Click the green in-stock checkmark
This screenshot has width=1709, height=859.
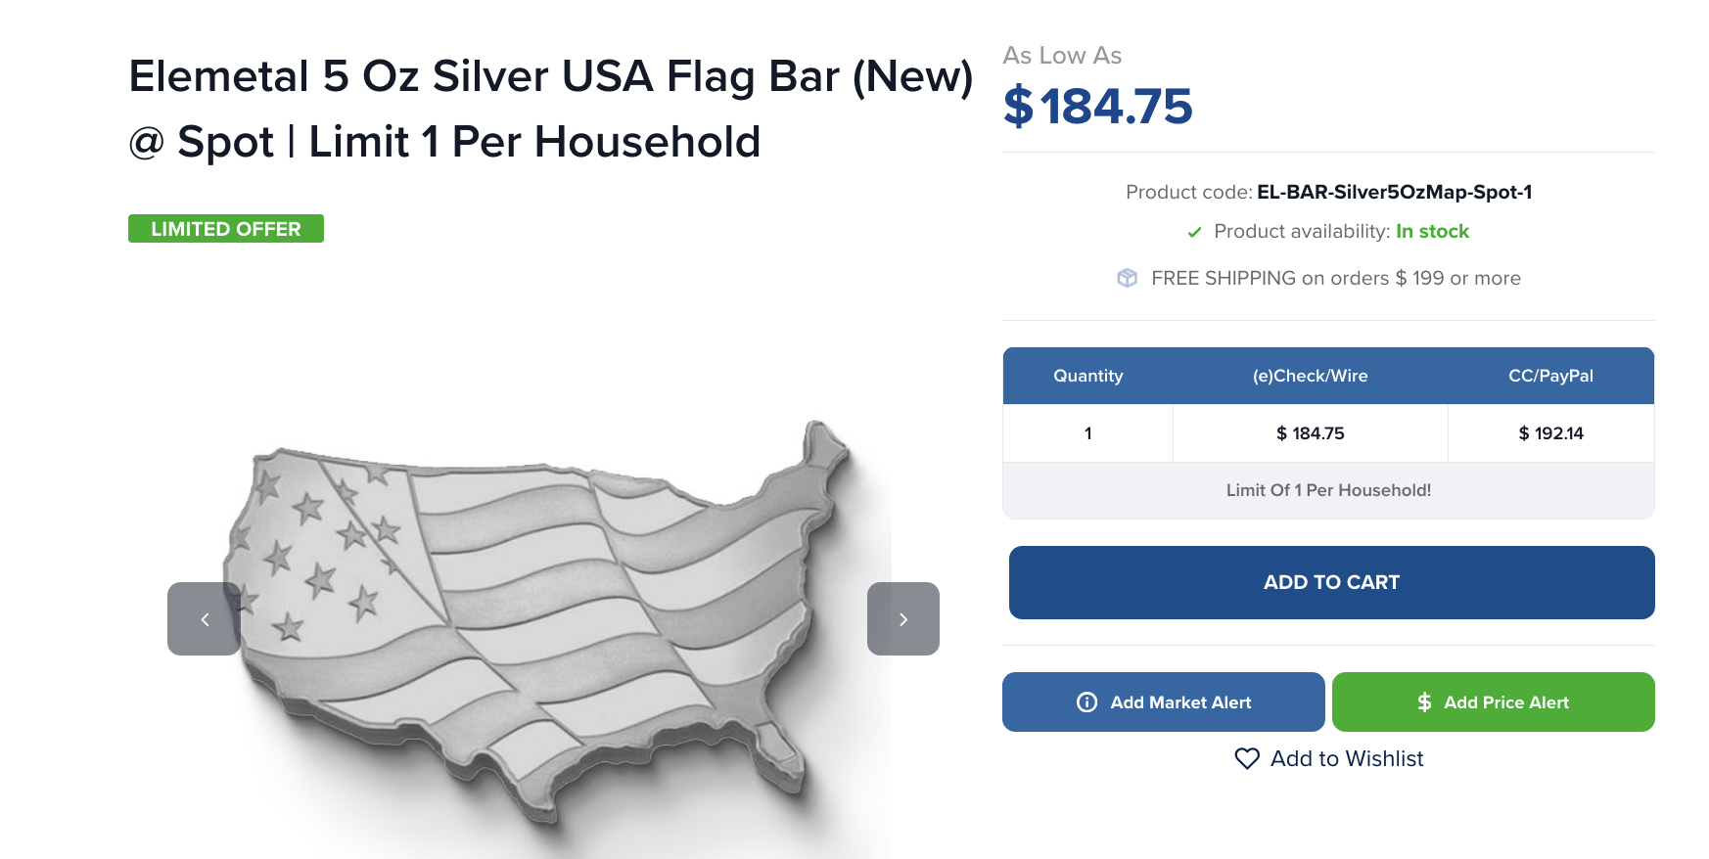1194,232
